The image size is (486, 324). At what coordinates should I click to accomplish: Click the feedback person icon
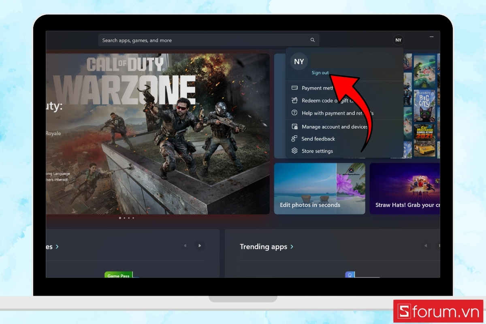coord(294,139)
